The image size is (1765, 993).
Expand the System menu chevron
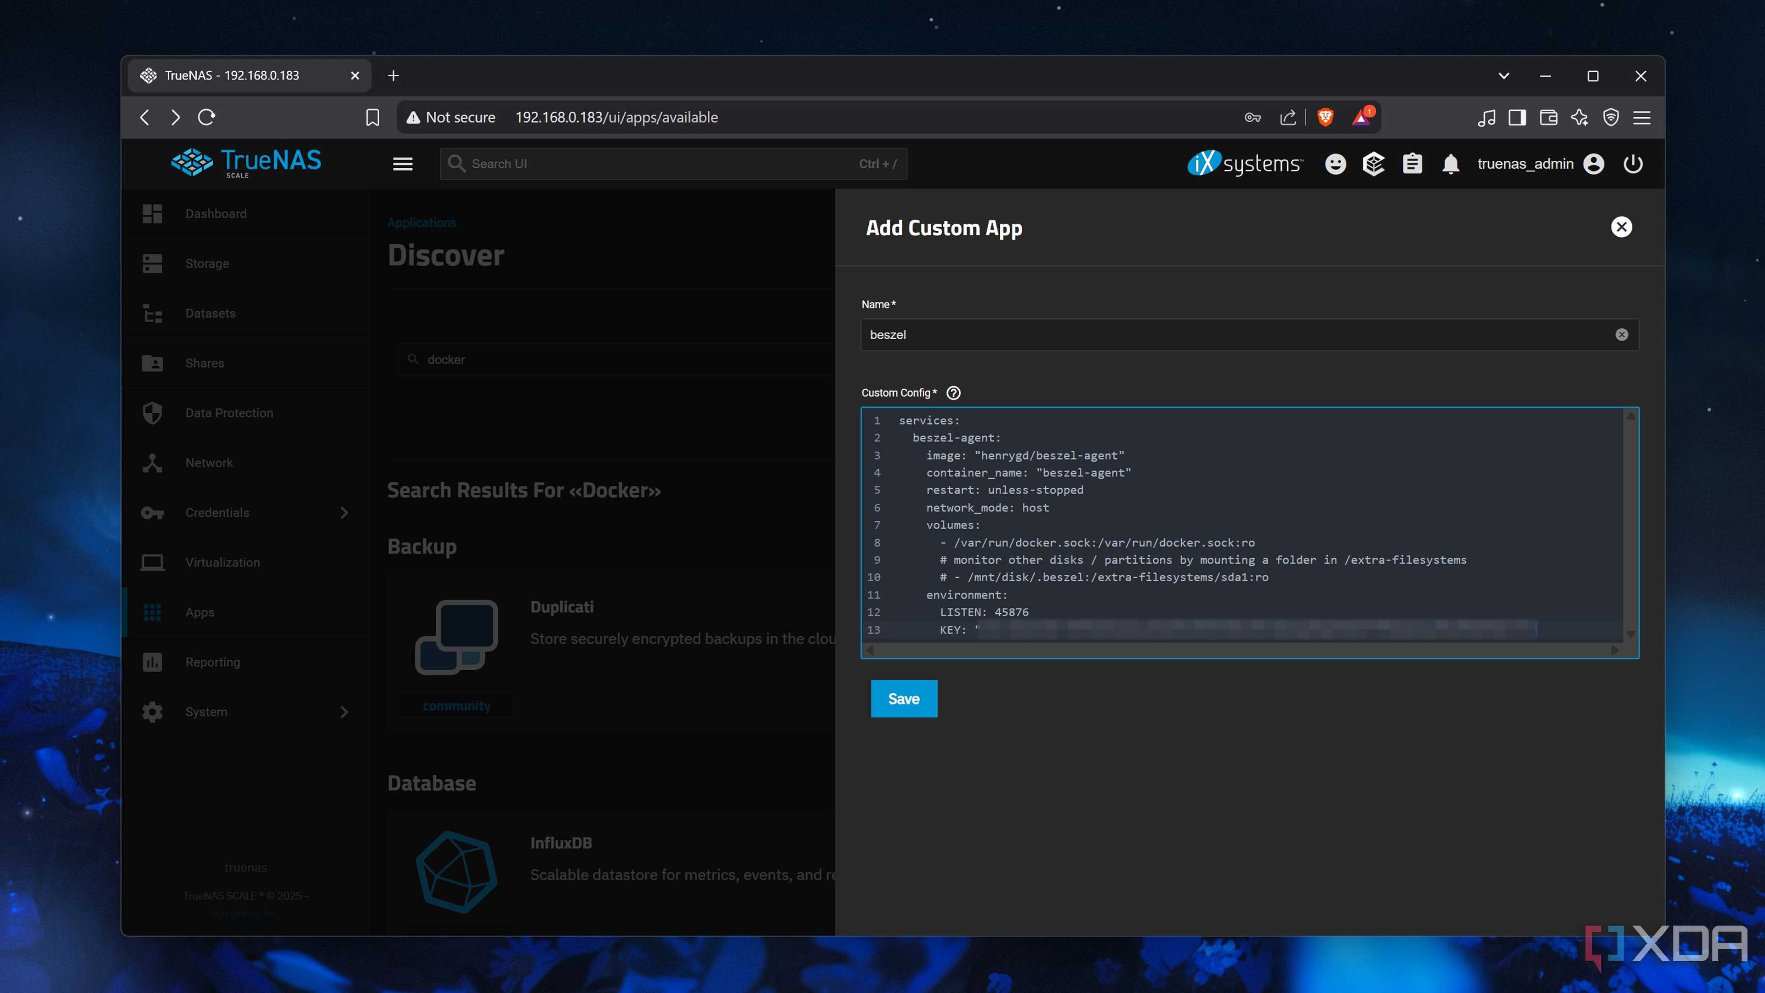click(344, 712)
